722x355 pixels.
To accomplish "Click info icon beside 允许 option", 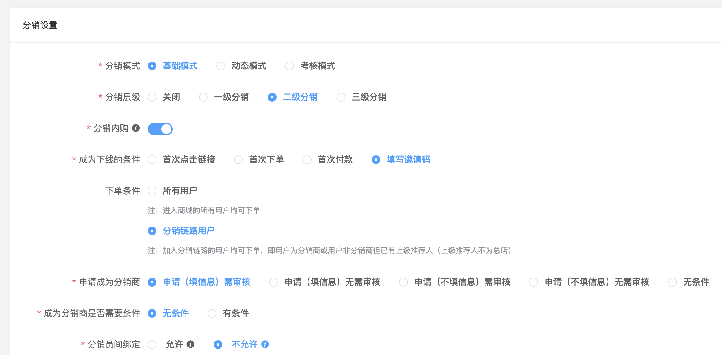I will [x=191, y=344].
